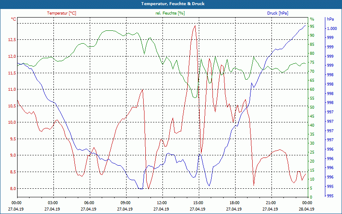This screenshot has width=342, height=214.
Task: Click the '28.04.19' date label
Action: 307,209
